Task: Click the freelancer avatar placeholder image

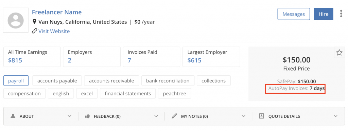Action: click(x=16, y=20)
